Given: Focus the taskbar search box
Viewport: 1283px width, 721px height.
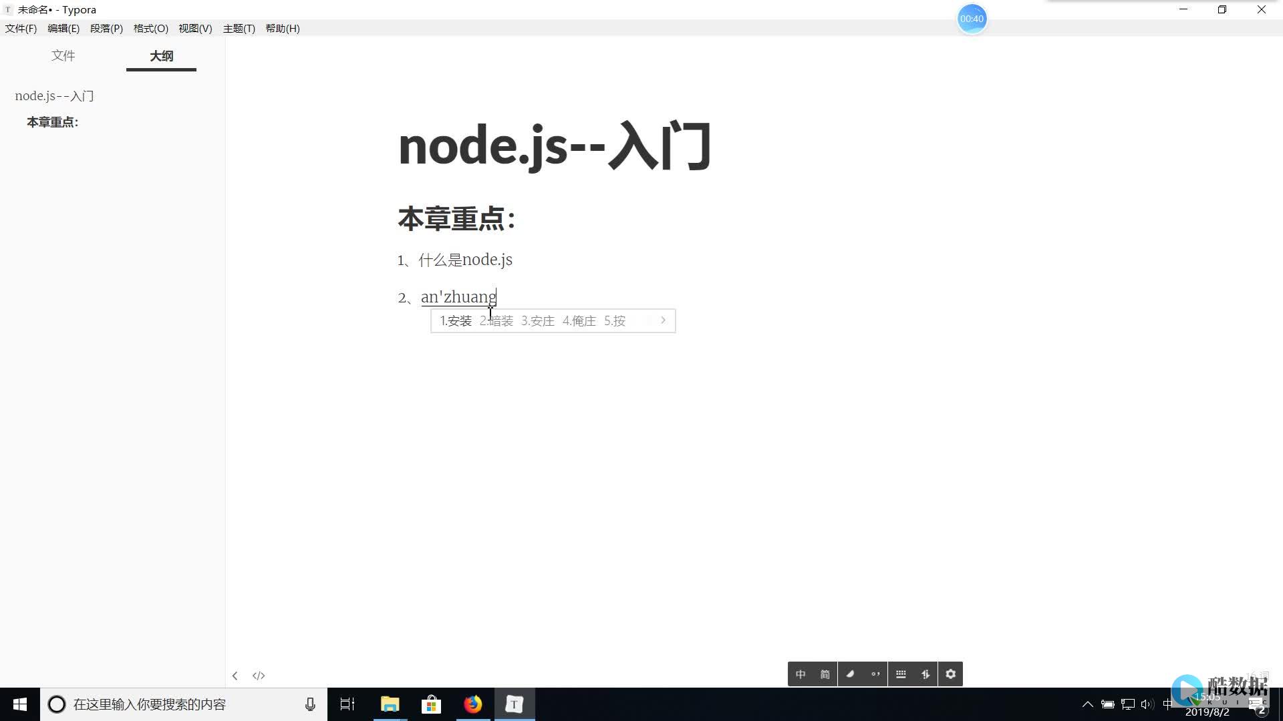Looking at the screenshot, I should [184, 704].
